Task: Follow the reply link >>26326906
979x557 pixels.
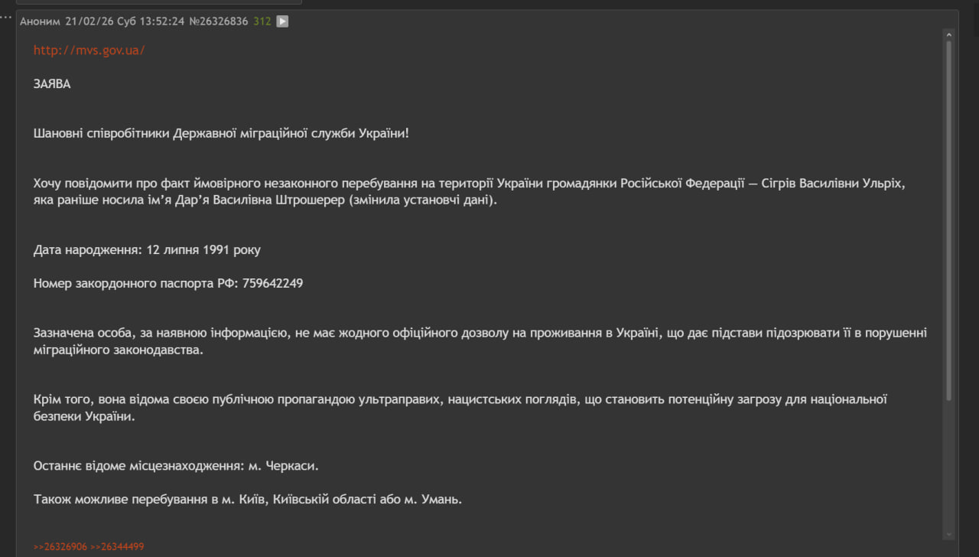Action: click(x=60, y=547)
